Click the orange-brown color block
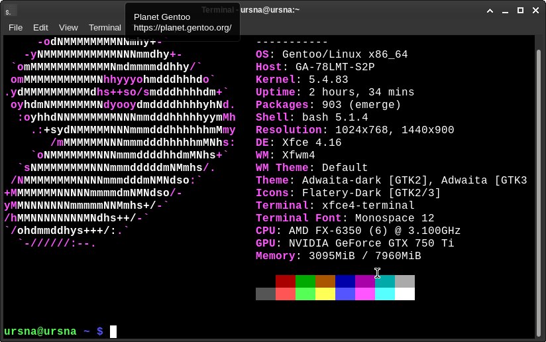The width and height of the screenshot is (546, 342). [325, 282]
